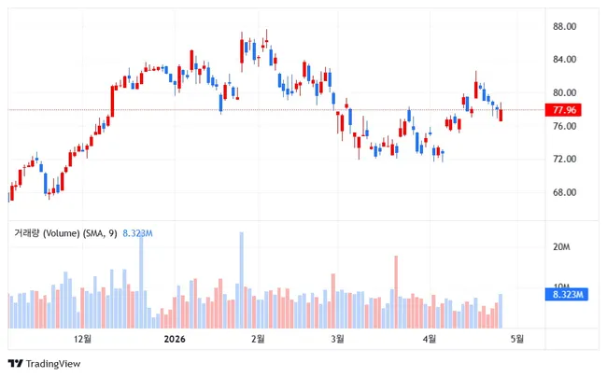Select the 거래량 (Volume) indicator legend
The height and width of the screenshot is (377, 607).
pyautogui.click(x=64, y=233)
